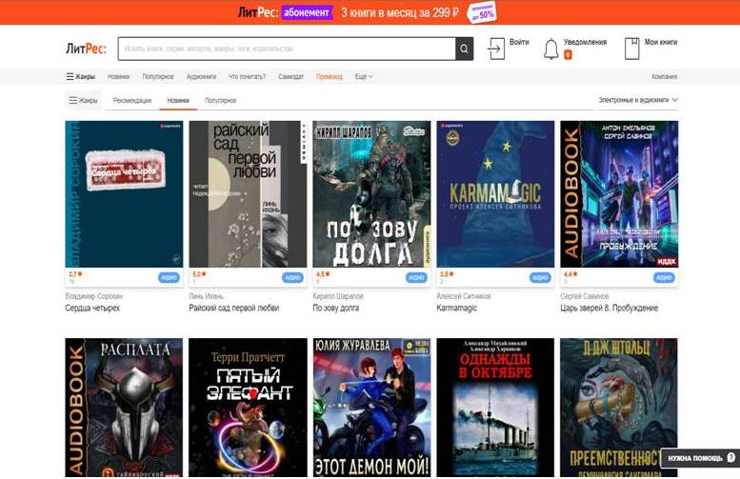Open the Электронные и аудиокниги filter dropdown
This screenshot has width=740, height=479.
(638, 100)
